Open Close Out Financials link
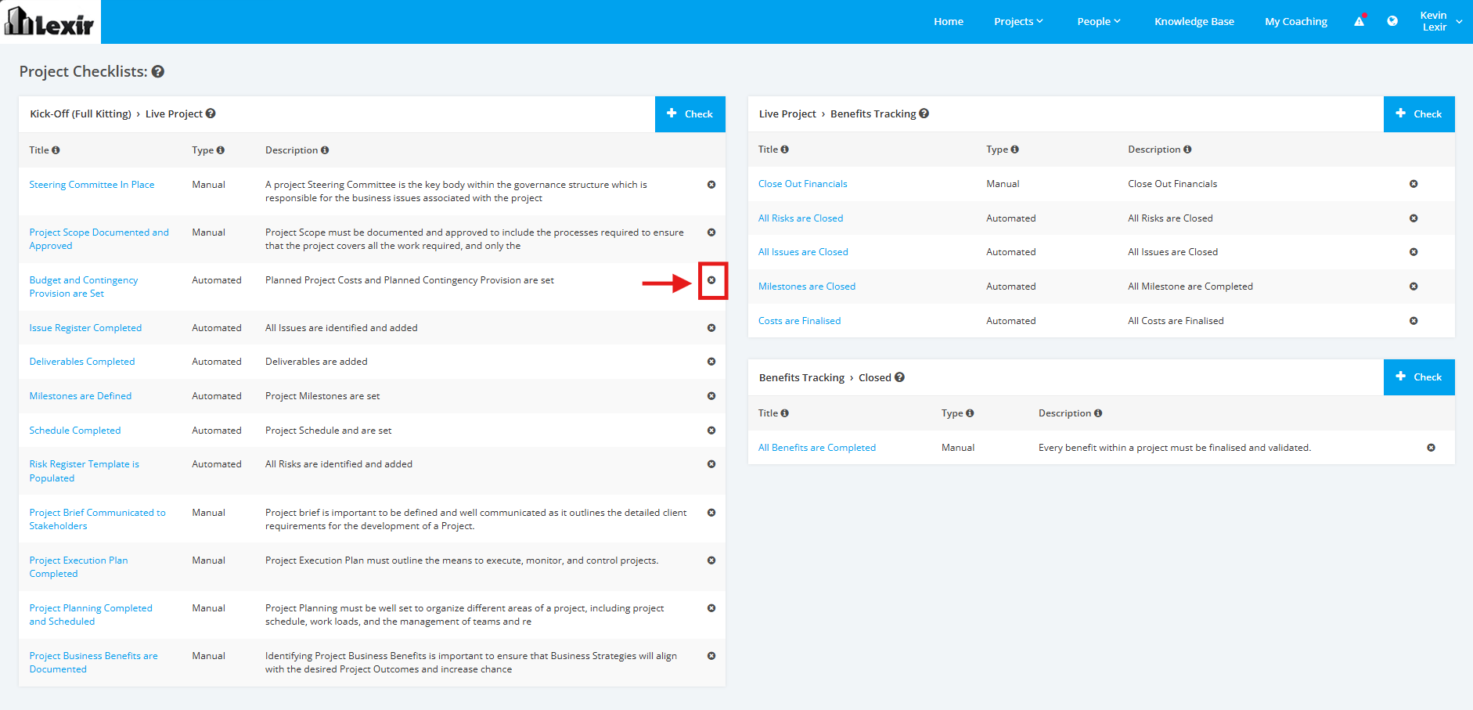1473x710 pixels. tap(803, 184)
